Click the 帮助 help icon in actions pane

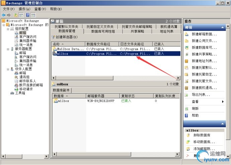click(186, 116)
